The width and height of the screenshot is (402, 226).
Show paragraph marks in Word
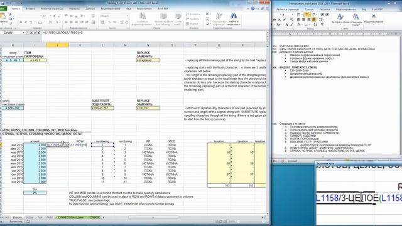tap(322, 24)
